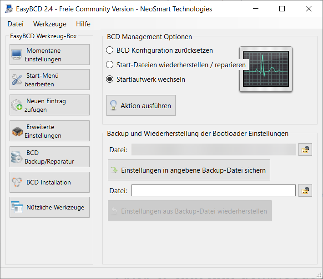This screenshot has height=279, width=323.
Task: Click the monitor icon of Momentane Einstellungen
Action: pos(16,55)
